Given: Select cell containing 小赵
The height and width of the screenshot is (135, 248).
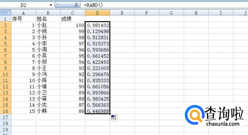Looking at the screenshot, I should pos(48,25).
